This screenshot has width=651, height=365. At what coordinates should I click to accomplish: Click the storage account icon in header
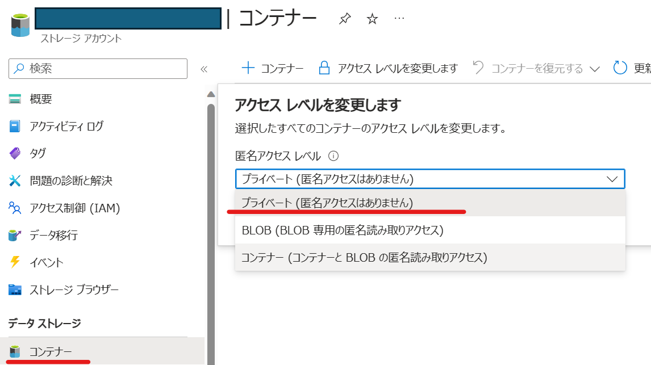pos(20,26)
